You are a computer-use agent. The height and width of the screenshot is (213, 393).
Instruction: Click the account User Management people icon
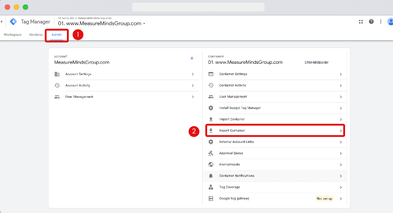click(57, 97)
